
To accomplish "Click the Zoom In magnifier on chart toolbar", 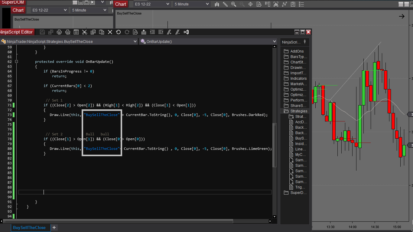I will [234, 4].
